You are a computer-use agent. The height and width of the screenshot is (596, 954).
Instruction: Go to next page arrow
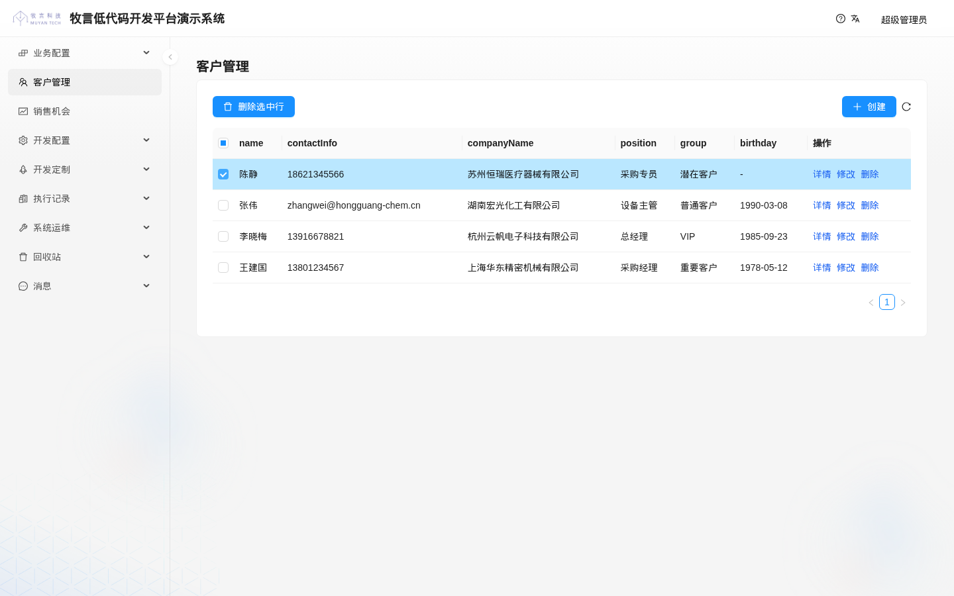pyautogui.click(x=903, y=303)
